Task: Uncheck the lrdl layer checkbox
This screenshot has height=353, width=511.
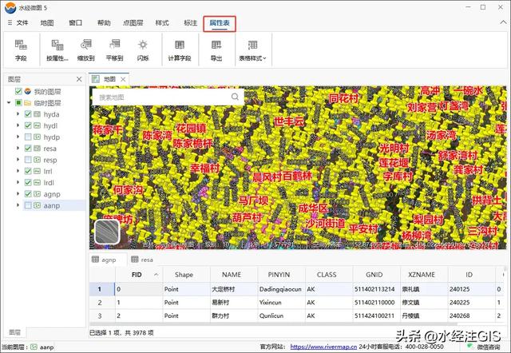Action: click(28, 183)
